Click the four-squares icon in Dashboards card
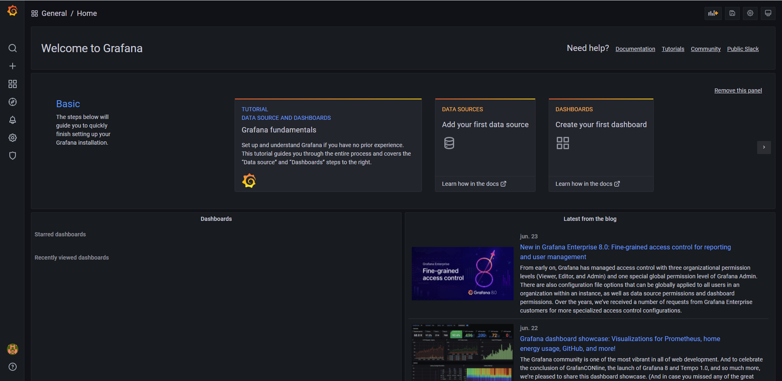 click(x=563, y=143)
